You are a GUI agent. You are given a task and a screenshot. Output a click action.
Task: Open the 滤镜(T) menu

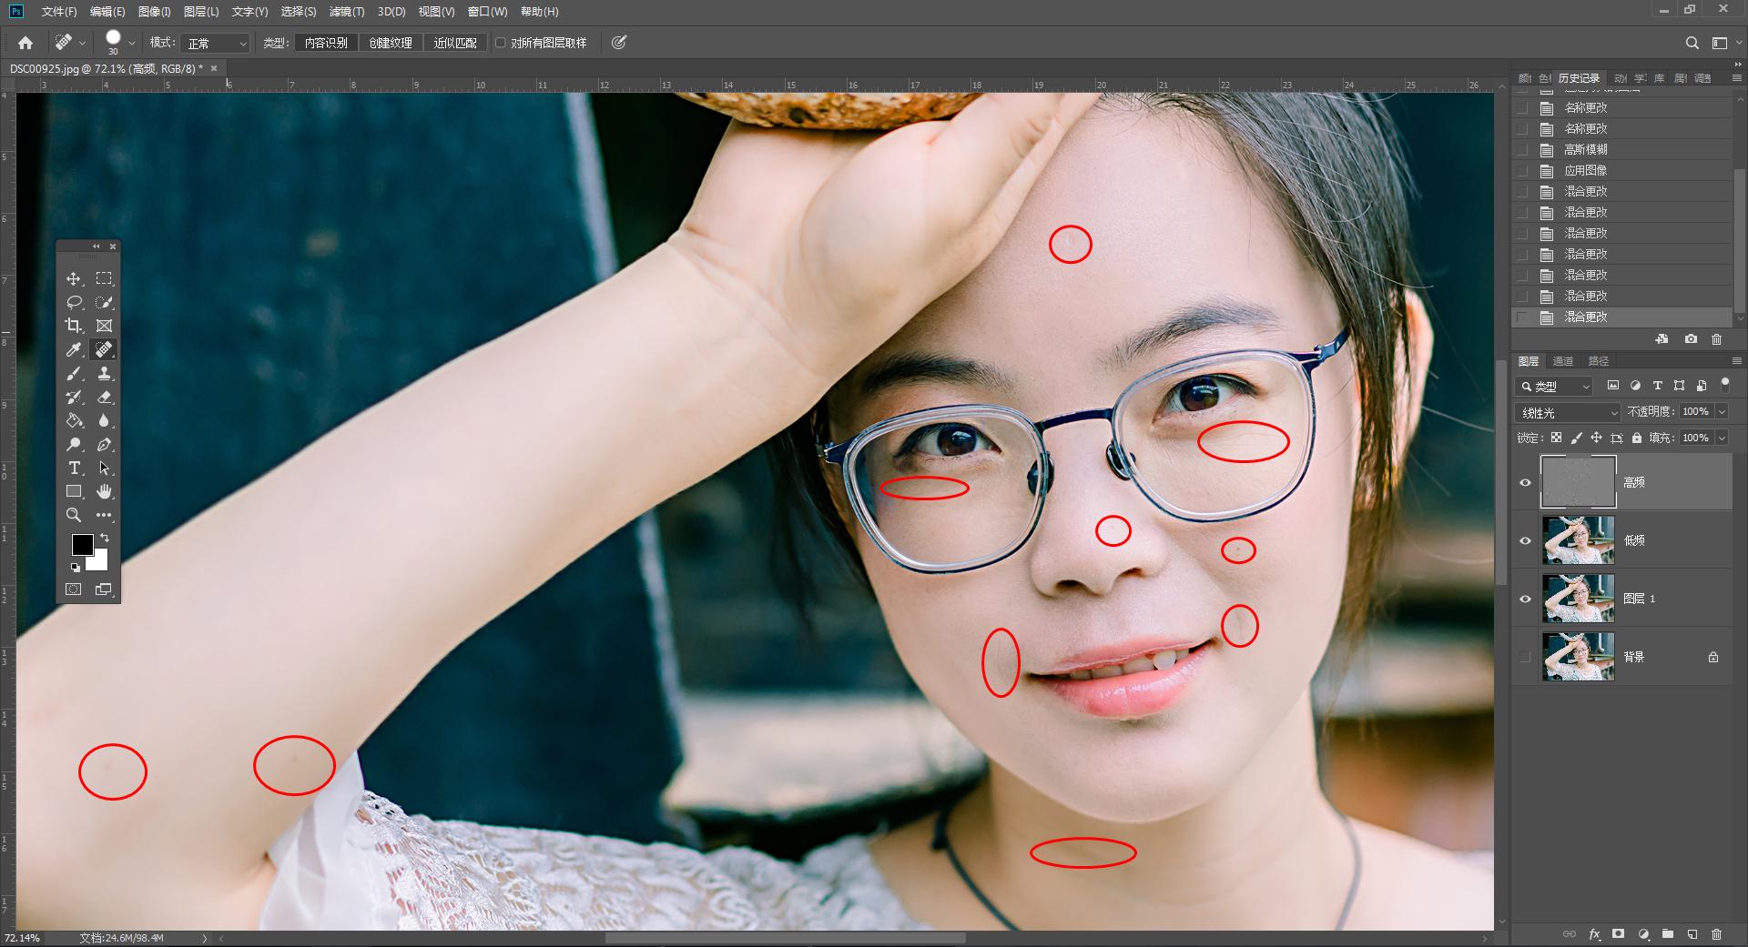pyautogui.click(x=347, y=12)
